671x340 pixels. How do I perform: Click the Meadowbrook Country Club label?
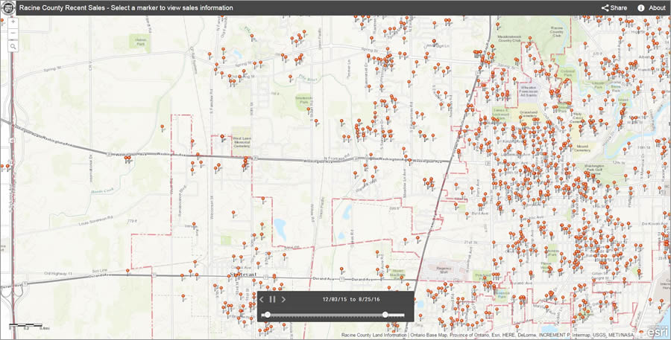511,39
